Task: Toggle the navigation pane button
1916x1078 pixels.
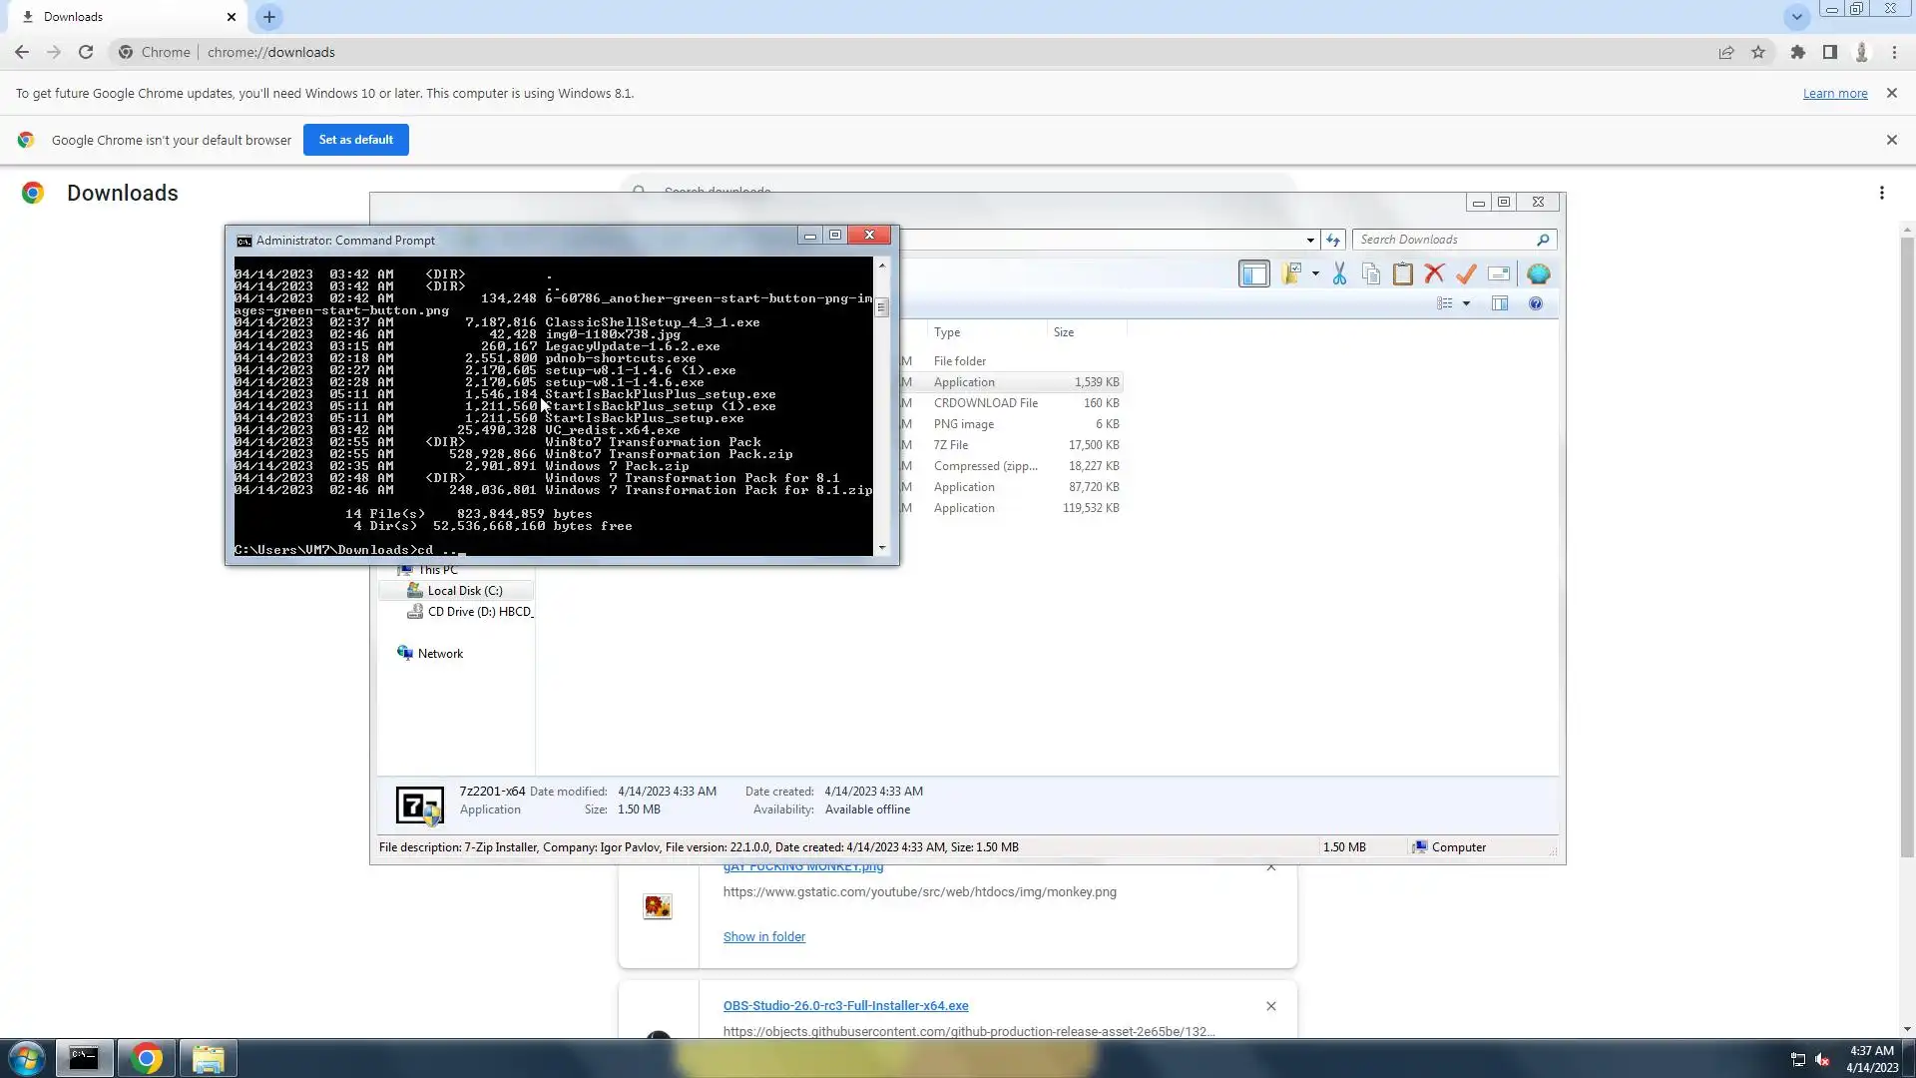Action: (x=1253, y=273)
